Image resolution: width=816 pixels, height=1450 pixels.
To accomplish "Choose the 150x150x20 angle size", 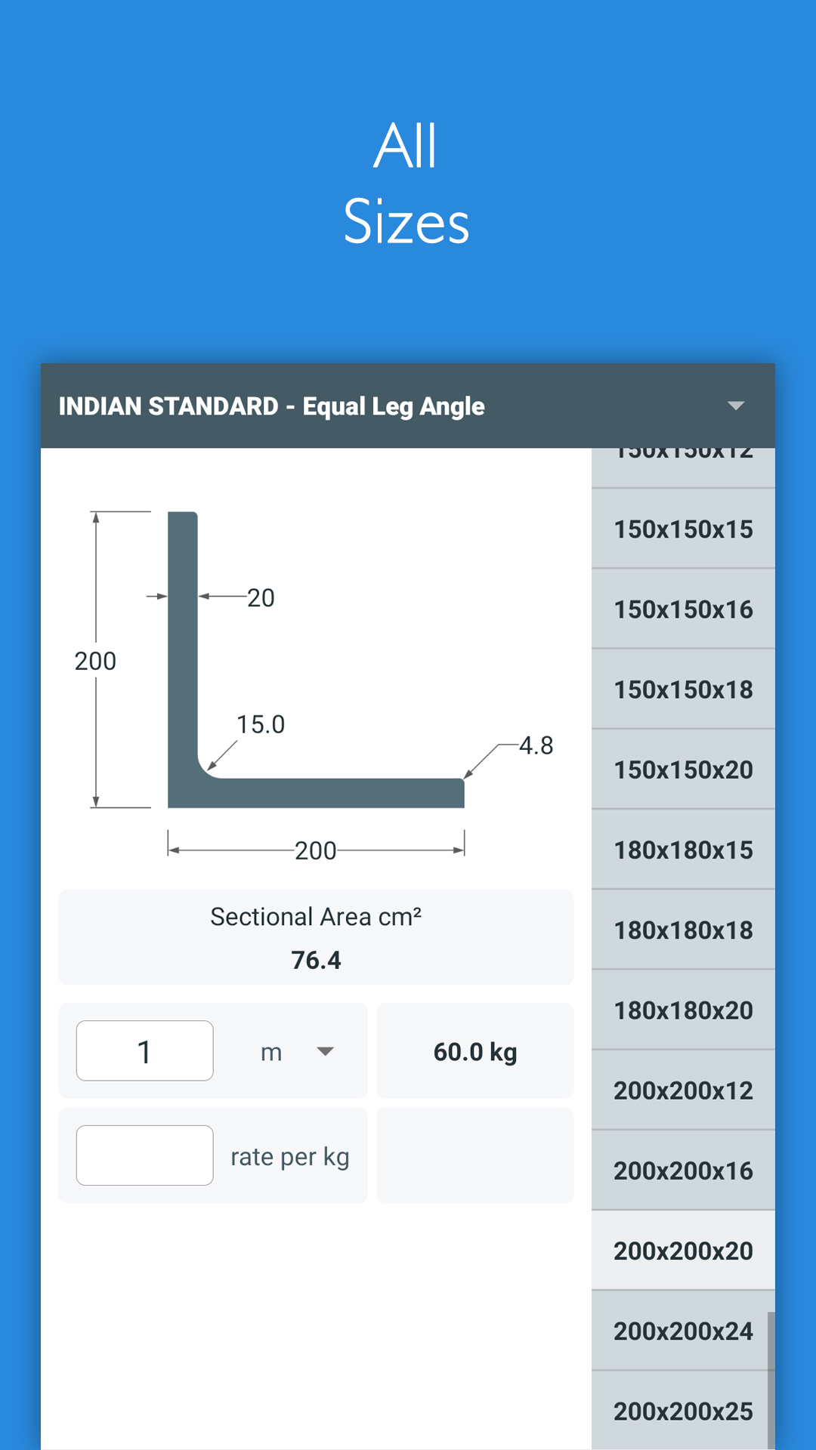I will [682, 770].
